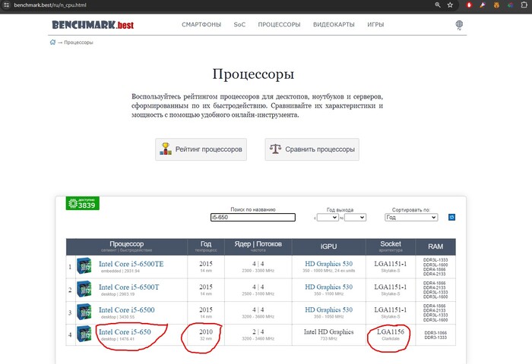Open the СМАРТФОНЫ menu item

pyautogui.click(x=201, y=24)
